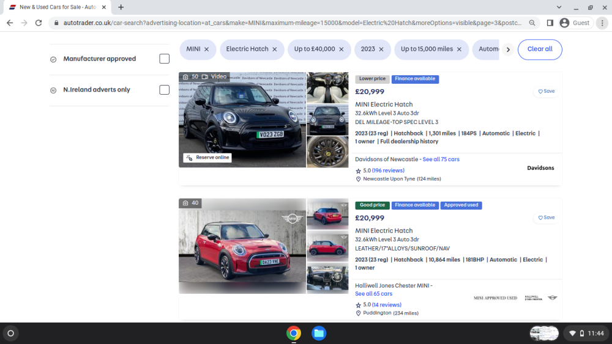This screenshot has height=344, width=612.
Task: Click Reserve online on black MINI
Action: pyautogui.click(x=207, y=158)
